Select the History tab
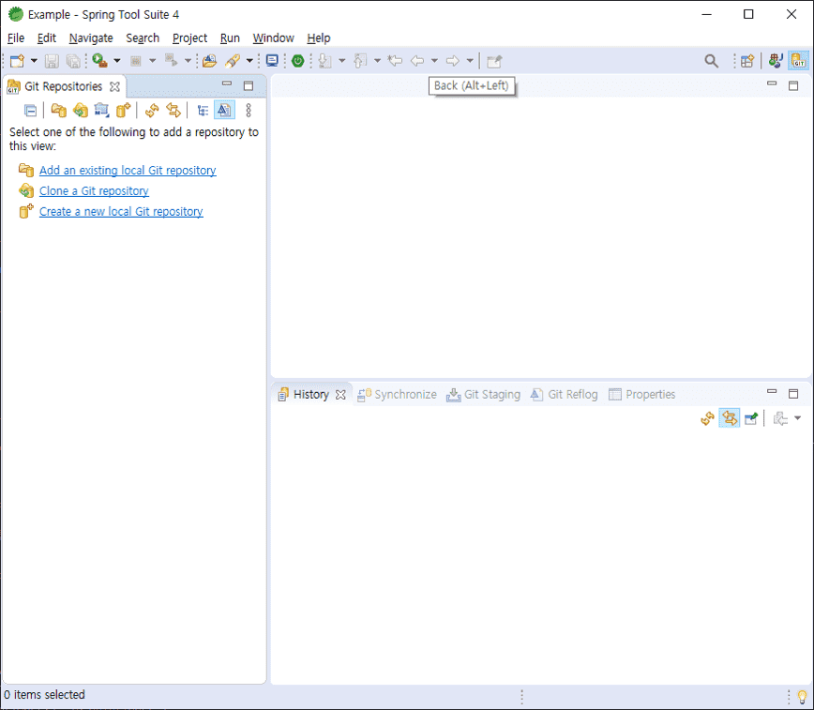814x710 pixels. click(x=311, y=395)
